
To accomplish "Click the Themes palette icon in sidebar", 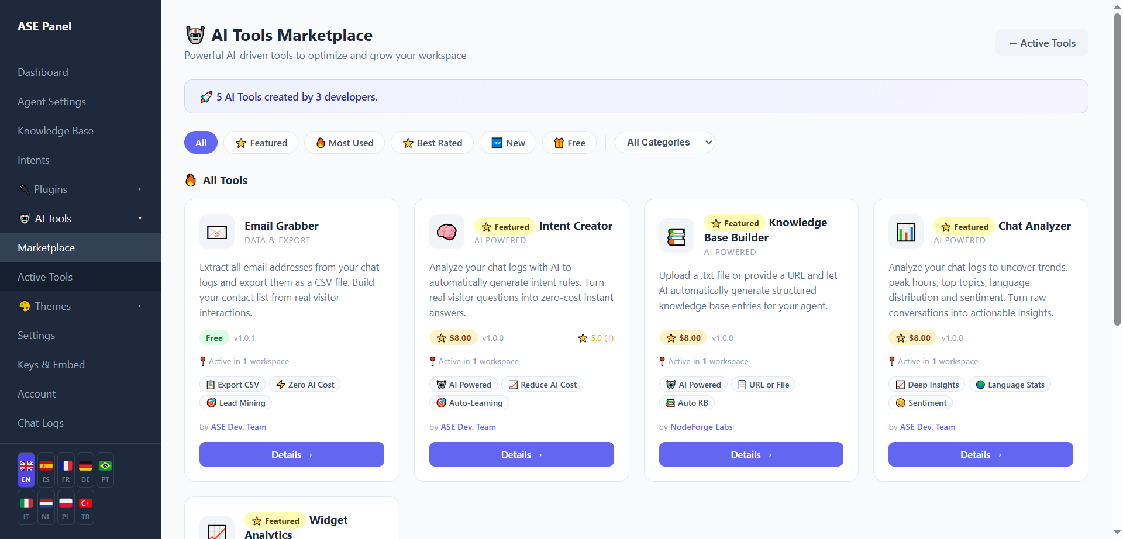I will pos(25,306).
